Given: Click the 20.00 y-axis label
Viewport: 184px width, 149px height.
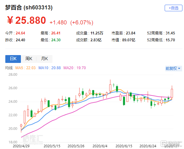Looking at the screenshot, I should 13,129.
